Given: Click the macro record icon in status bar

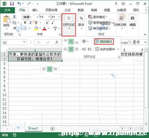Looking at the screenshot, I should 15,135.
